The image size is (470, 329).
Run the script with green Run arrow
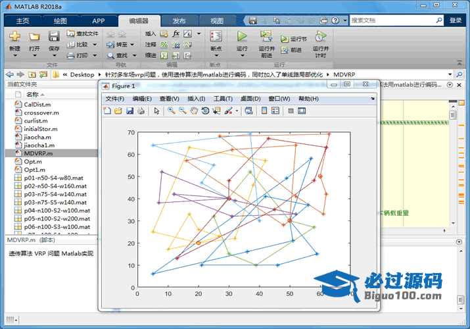tap(242, 36)
